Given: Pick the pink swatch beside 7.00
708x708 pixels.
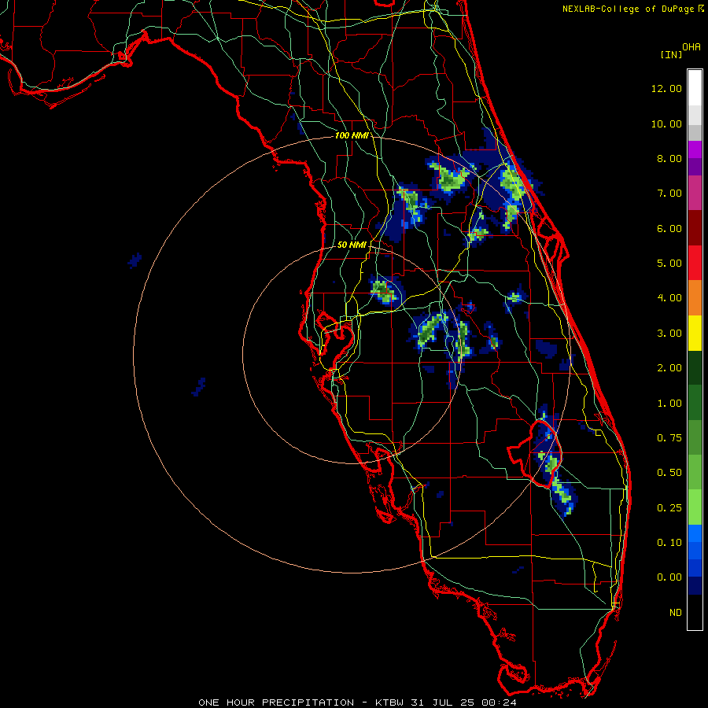Looking at the screenshot, I should 695,193.
